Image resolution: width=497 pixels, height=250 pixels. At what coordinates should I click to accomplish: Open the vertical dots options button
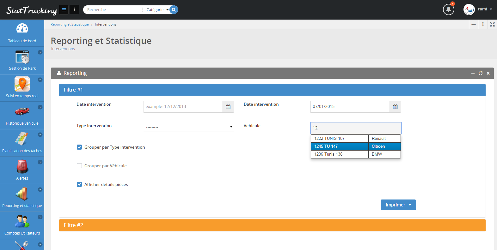point(74,10)
